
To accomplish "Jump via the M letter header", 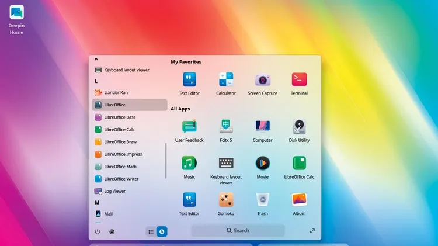I will [97, 202].
